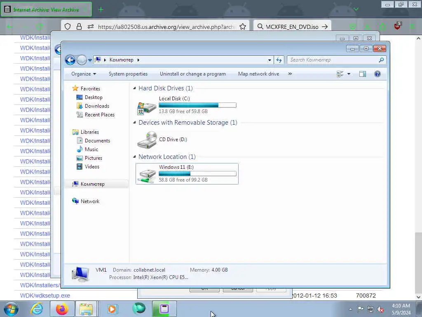Click the green round taskbar app icon
Screen dimensions: 422x317
[x=139, y=309]
